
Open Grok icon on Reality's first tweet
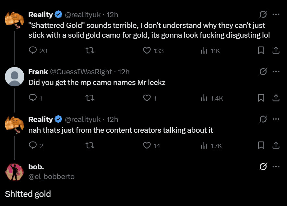point(263,15)
